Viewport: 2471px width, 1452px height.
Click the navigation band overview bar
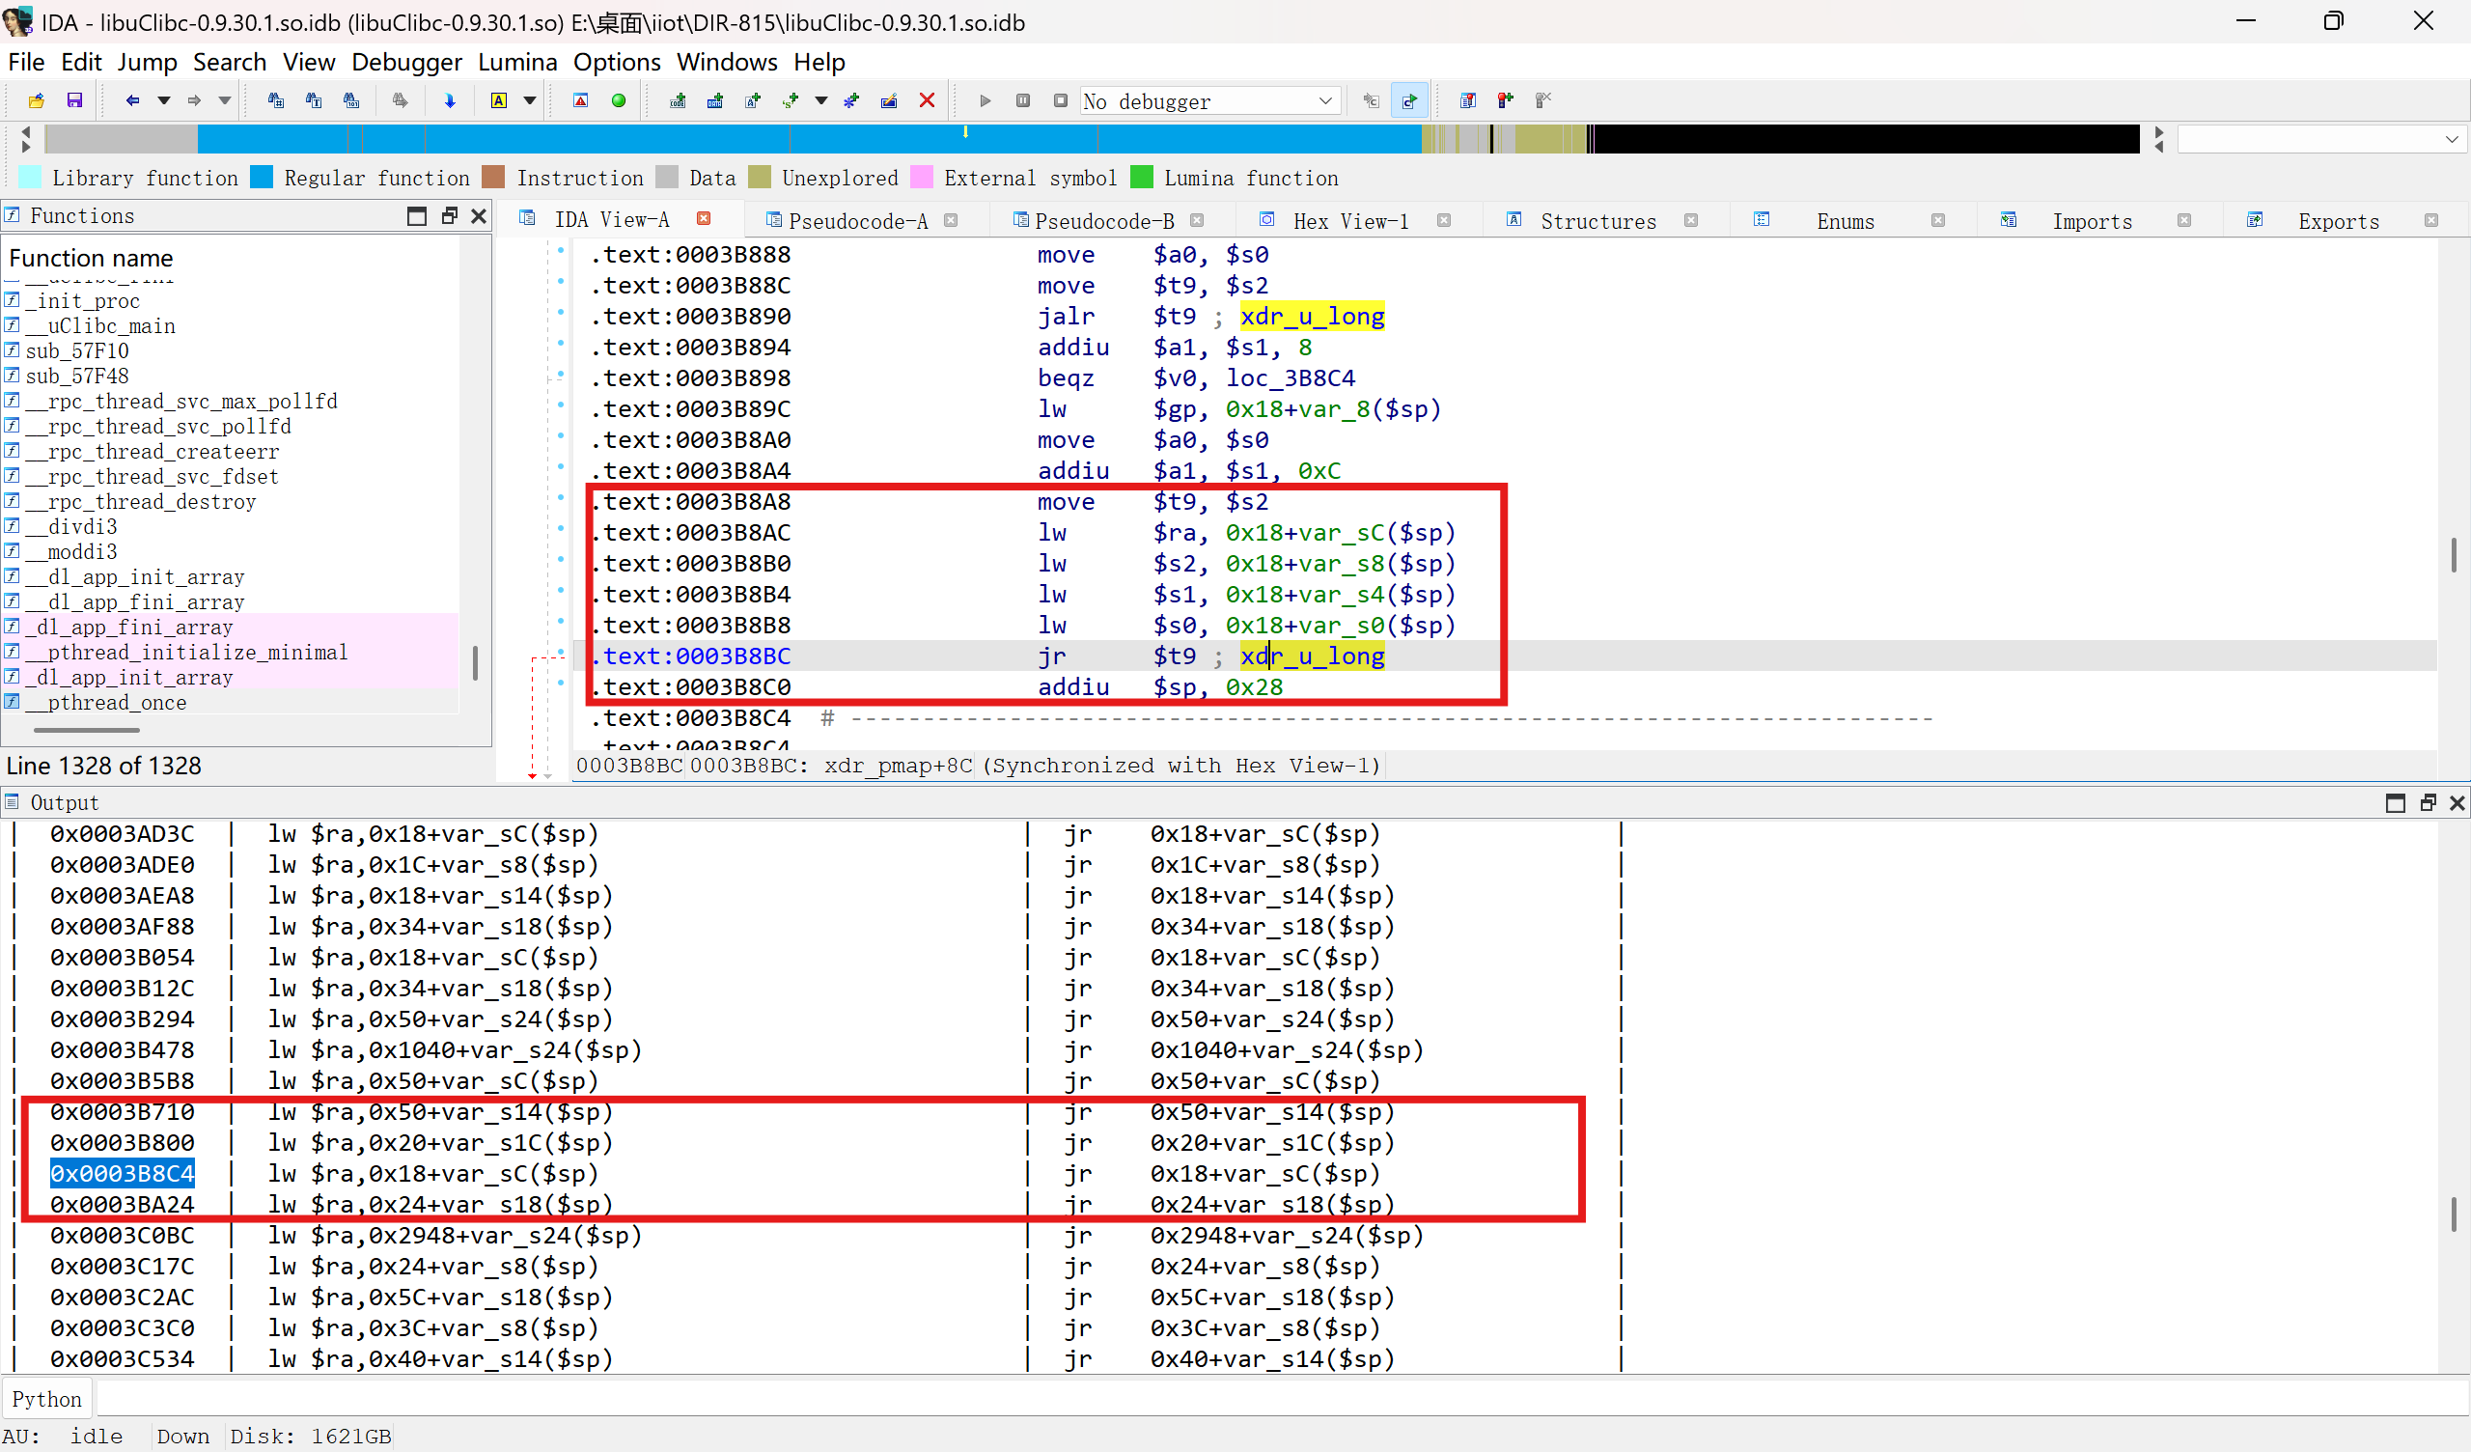pos(1093,138)
